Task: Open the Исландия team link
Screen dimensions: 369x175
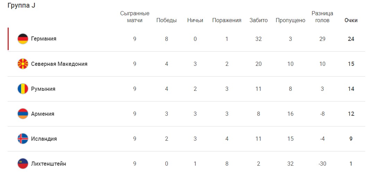Action: 44,139
